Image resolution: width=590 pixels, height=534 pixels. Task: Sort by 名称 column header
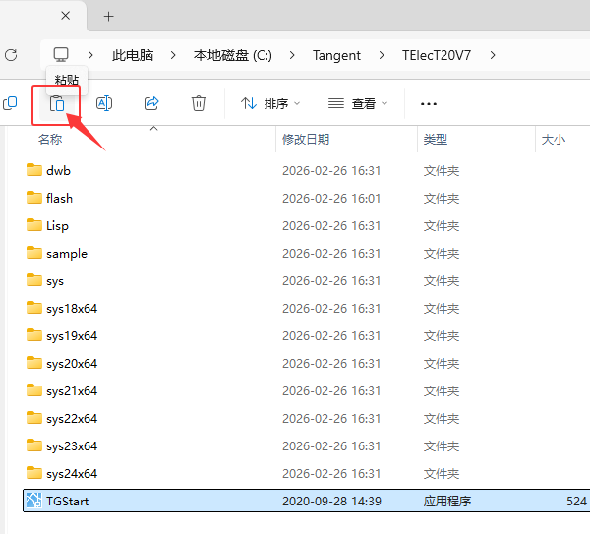click(x=50, y=140)
